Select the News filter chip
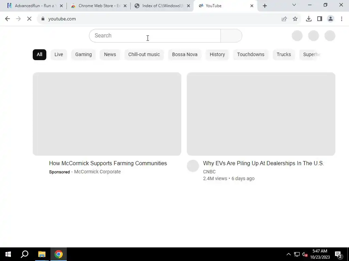The width and height of the screenshot is (349, 261). point(110,55)
